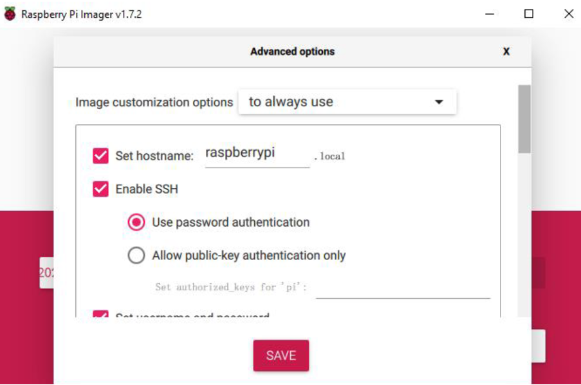Screen dimensions: 581x385
Task: Click the hostname field containing raspberrypi
Action: (257, 156)
